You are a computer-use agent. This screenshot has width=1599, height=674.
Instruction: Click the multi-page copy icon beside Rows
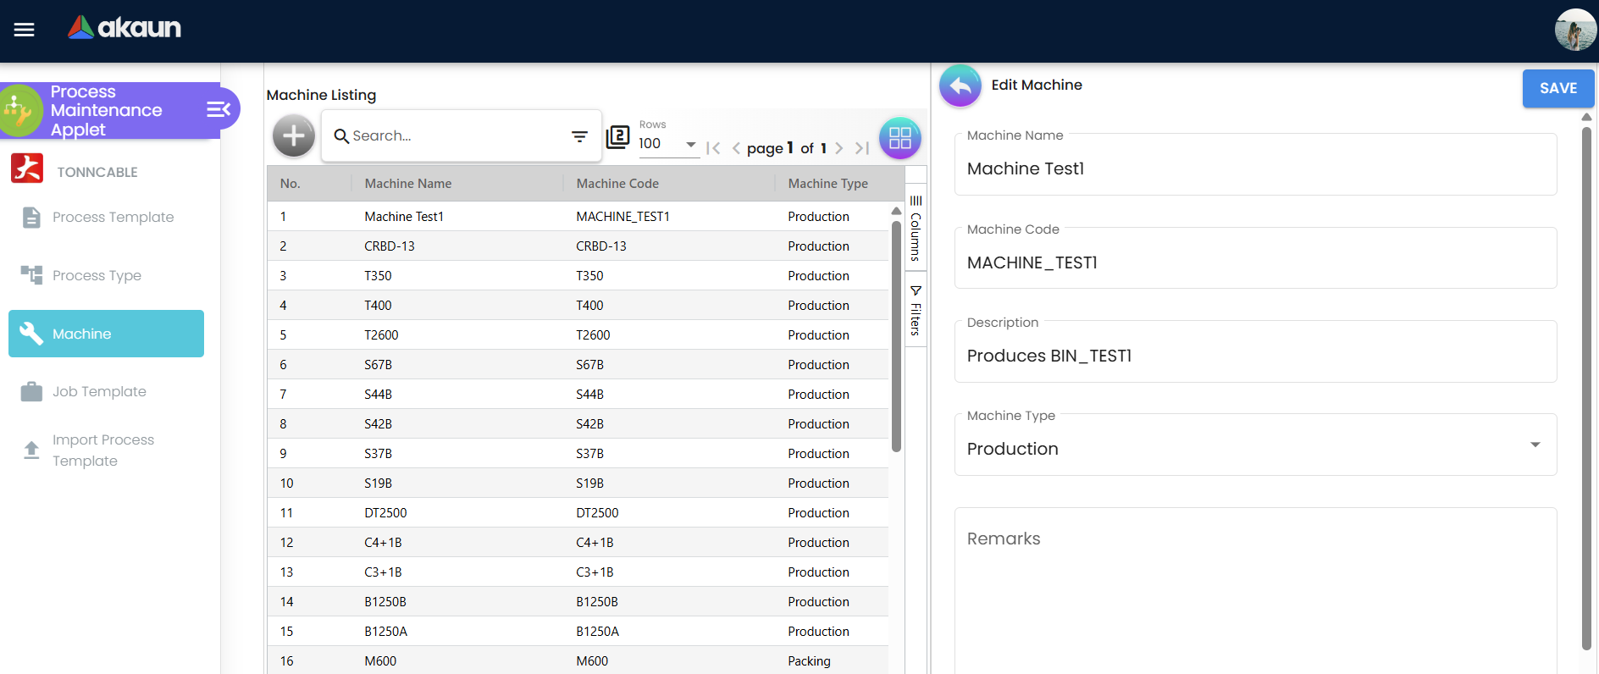point(618,136)
